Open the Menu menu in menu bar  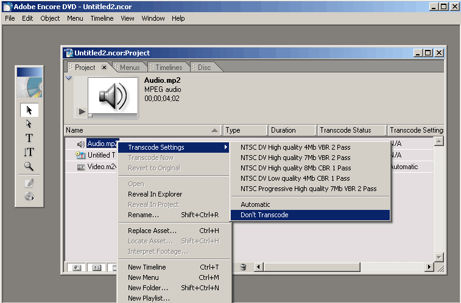pyautogui.click(x=75, y=18)
